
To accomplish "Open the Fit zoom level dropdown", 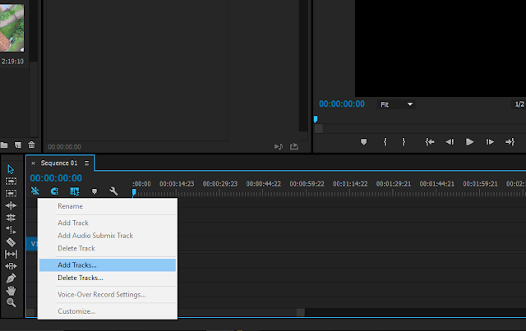I will point(396,104).
